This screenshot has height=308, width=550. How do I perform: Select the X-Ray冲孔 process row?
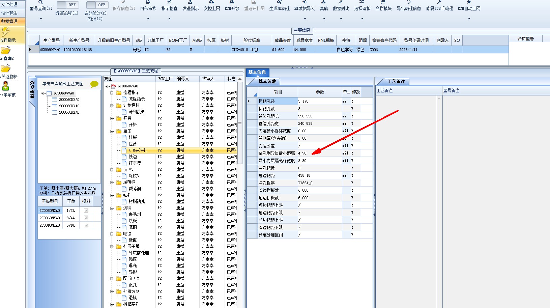click(x=179, y=150)
